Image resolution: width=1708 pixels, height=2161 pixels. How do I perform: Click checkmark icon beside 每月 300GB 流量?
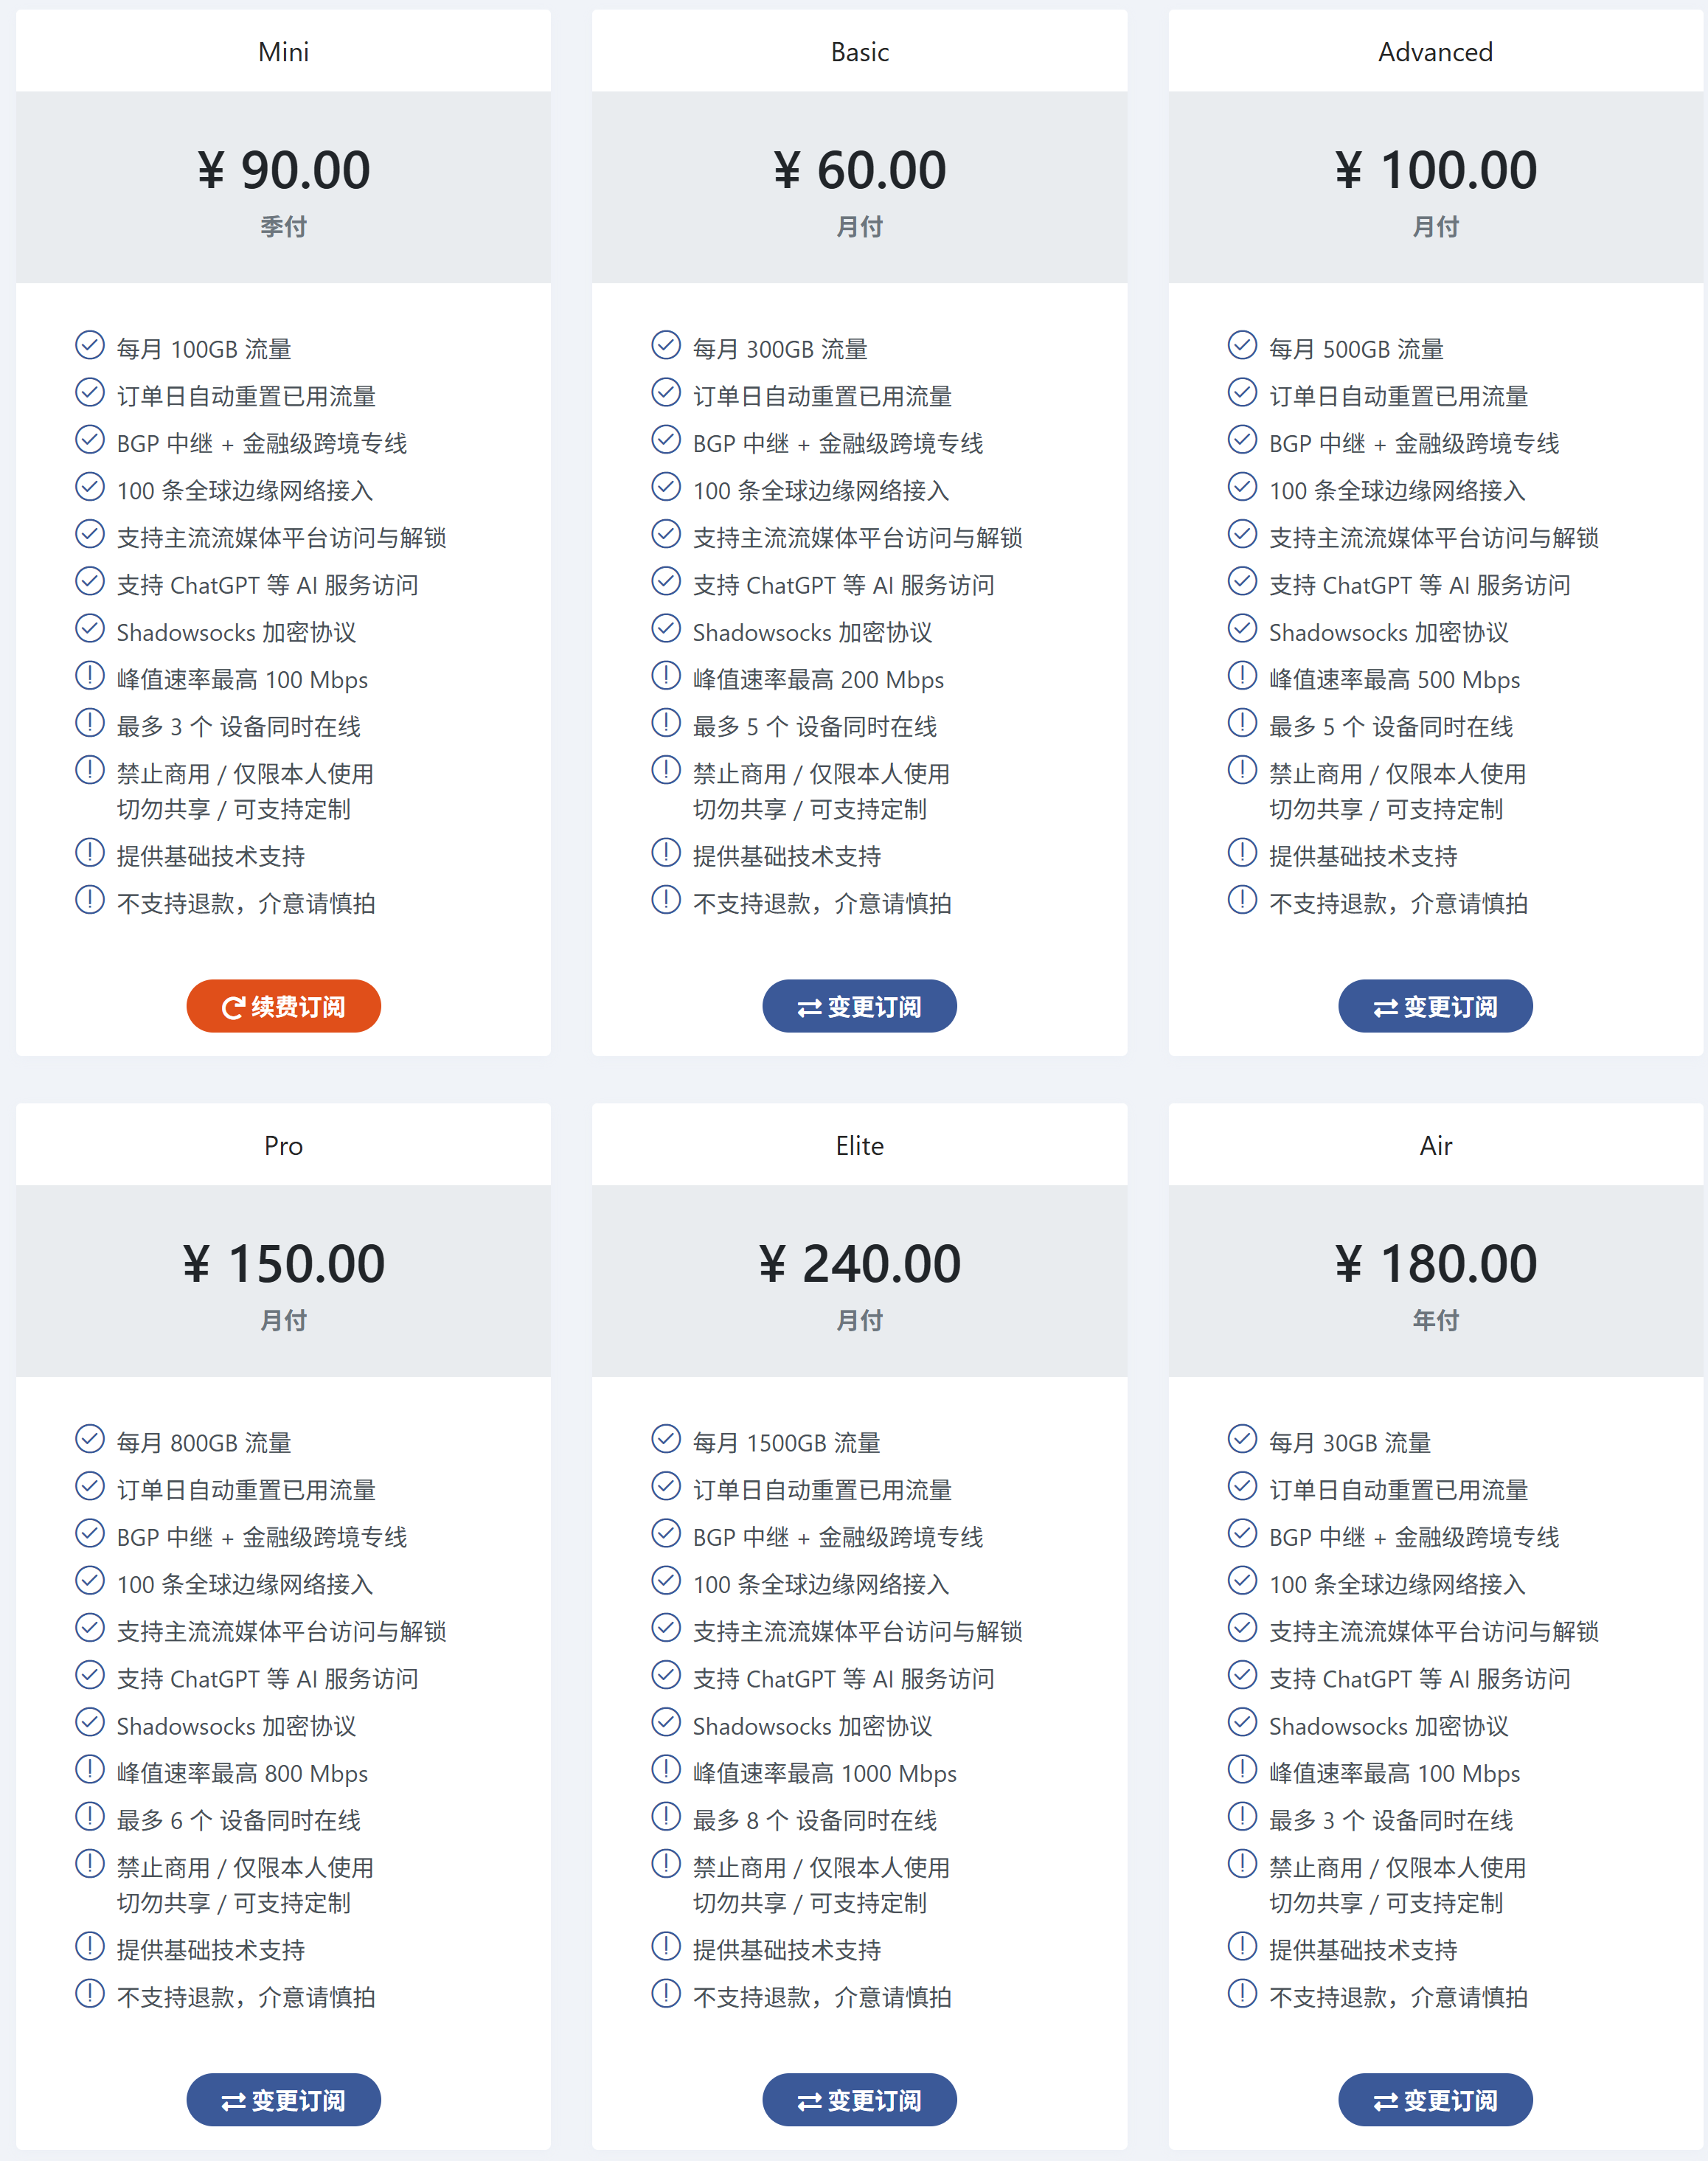tap(666, 345)
